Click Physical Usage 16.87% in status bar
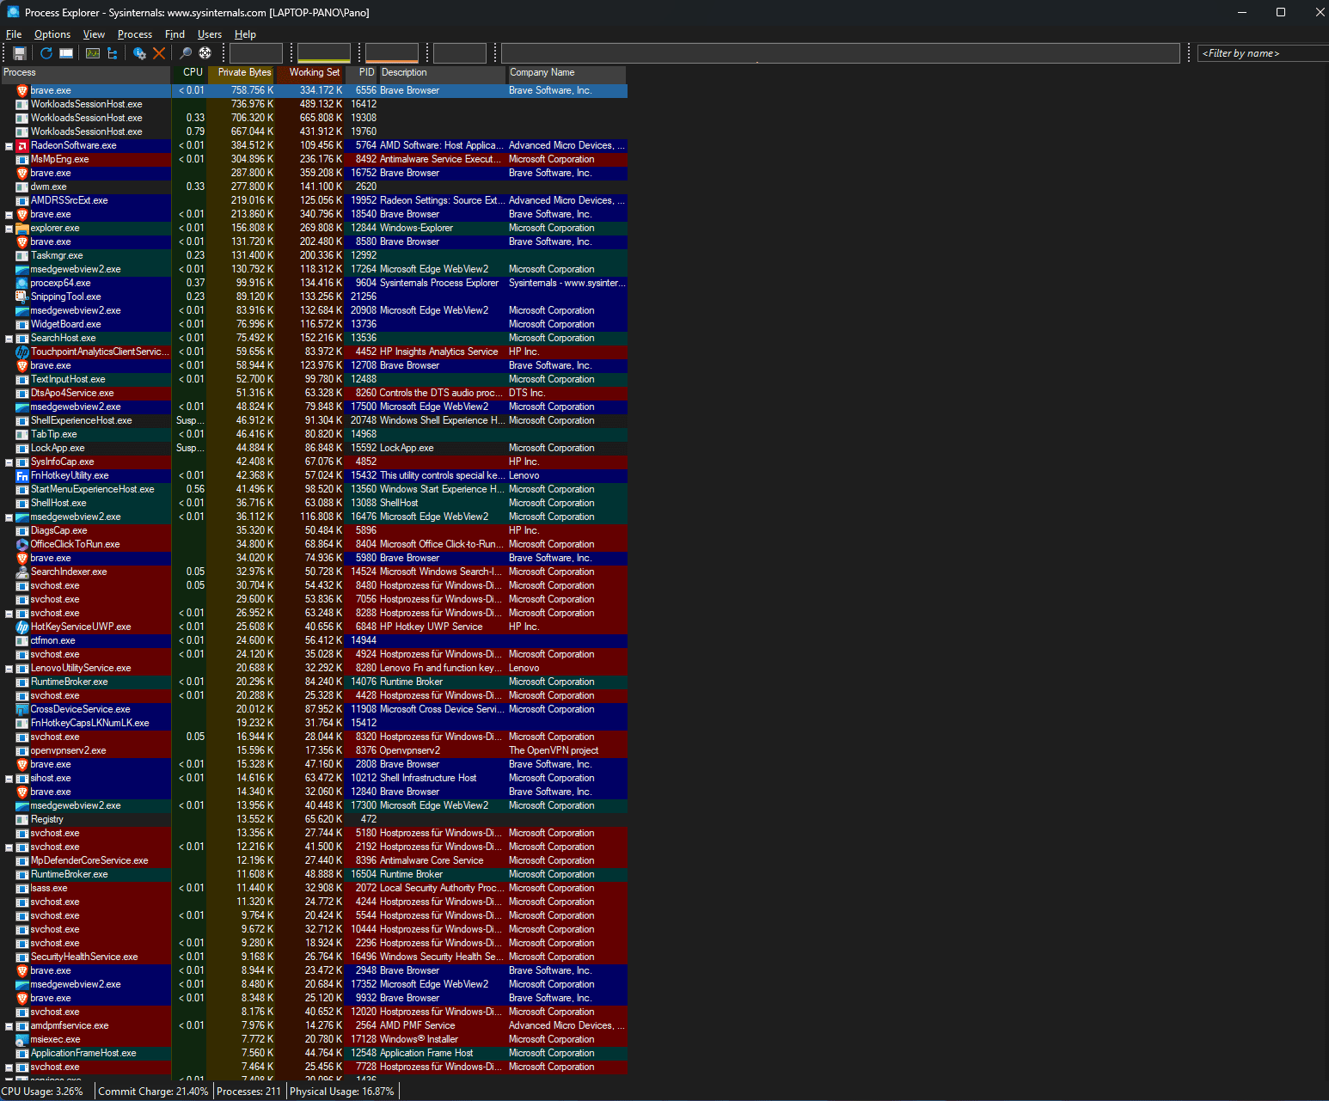This screenshot has height=1101, width=1329. 342,1092
